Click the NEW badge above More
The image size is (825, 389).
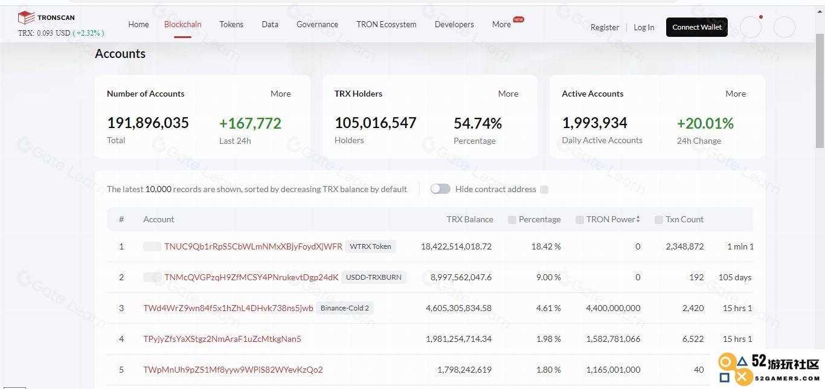tap(518, 19)
